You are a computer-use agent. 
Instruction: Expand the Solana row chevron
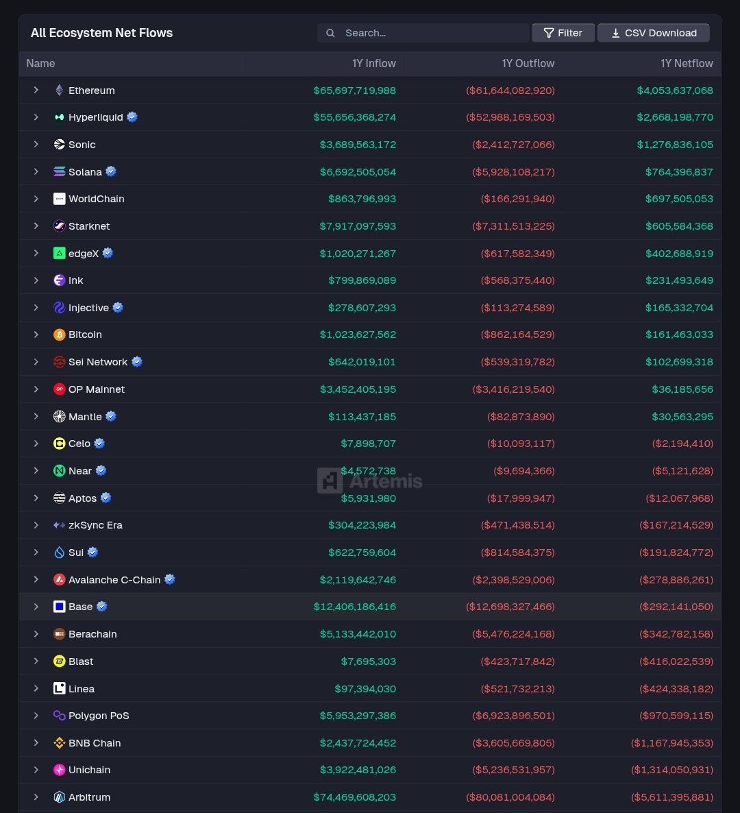point(36,171)
